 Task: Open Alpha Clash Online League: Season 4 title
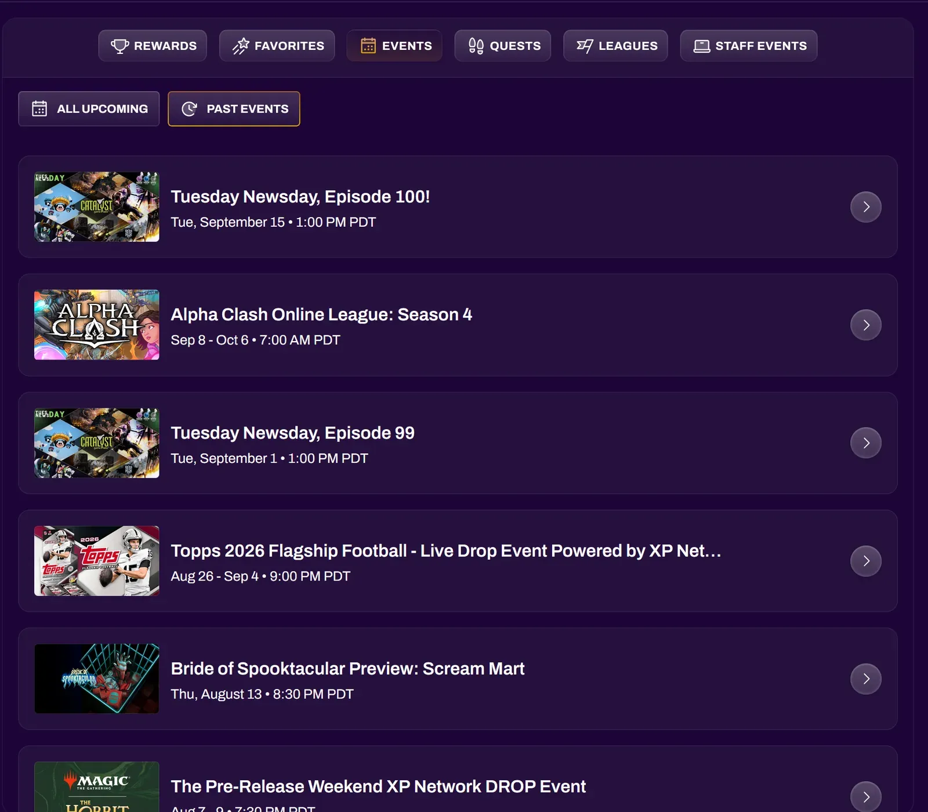321,314
